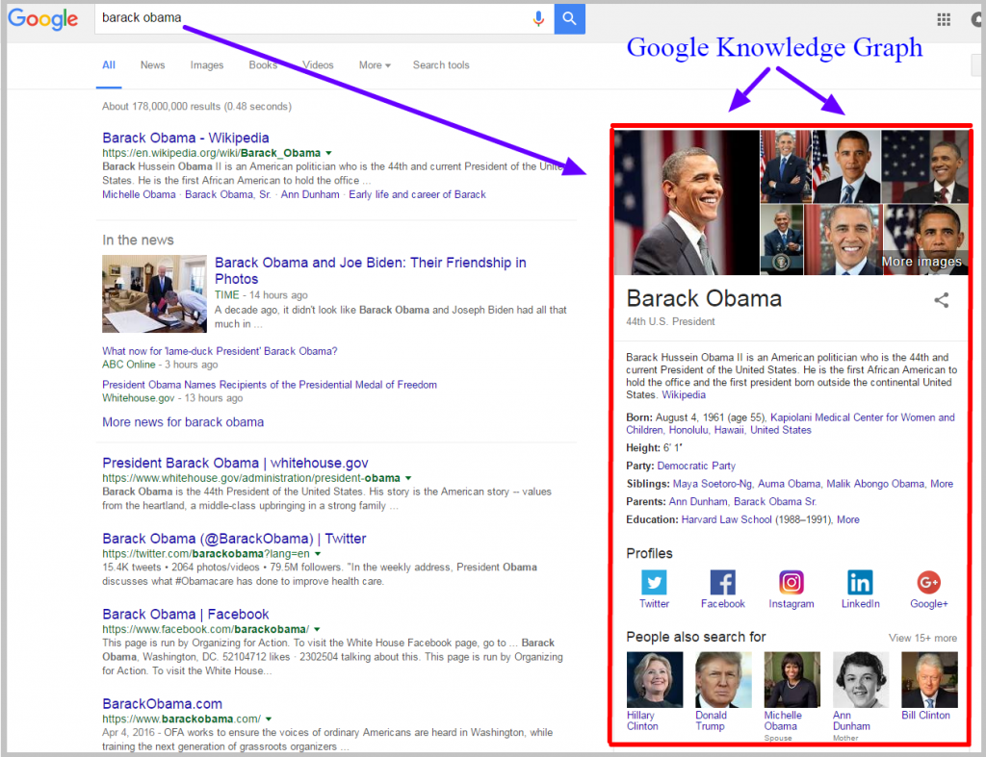Open the Harvard Law School link

[726, 520]
